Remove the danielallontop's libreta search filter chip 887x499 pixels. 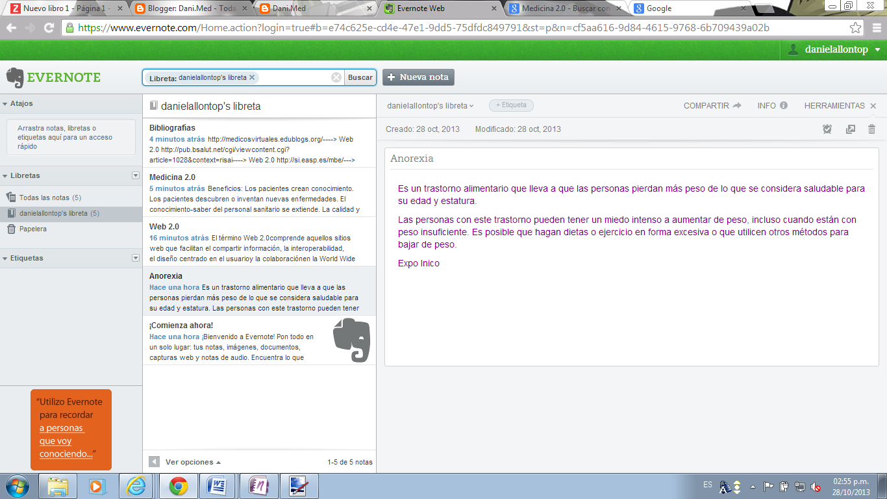tap(252, 77)
